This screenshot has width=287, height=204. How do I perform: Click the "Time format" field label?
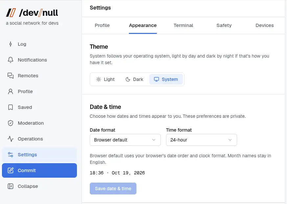click(179, 130)
